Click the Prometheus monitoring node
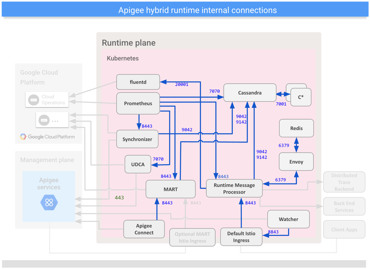The image size is (370, 269). point(138,103)
